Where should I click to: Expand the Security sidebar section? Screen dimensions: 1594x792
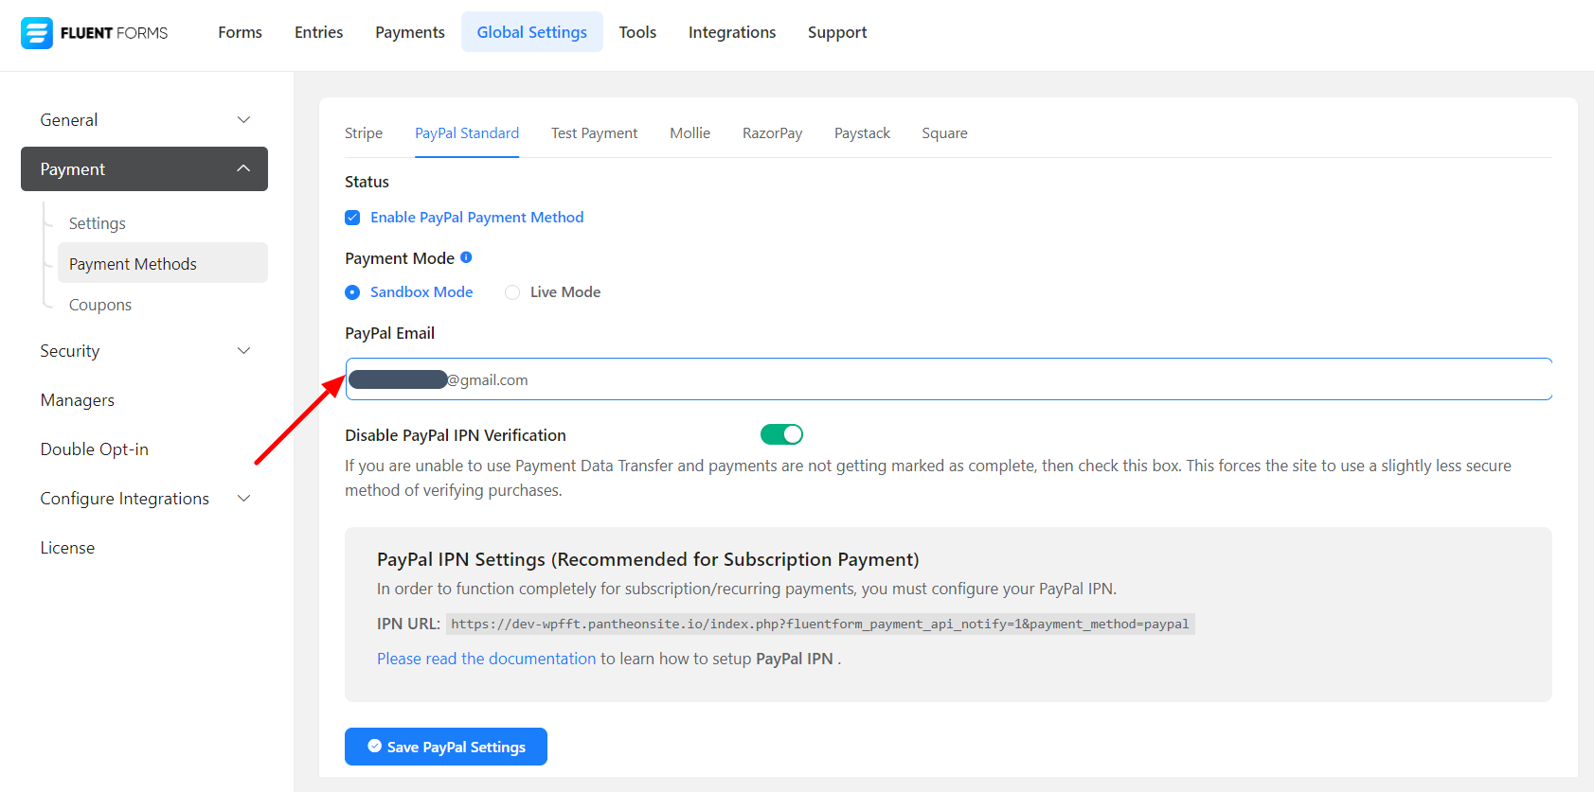point(144,351)
